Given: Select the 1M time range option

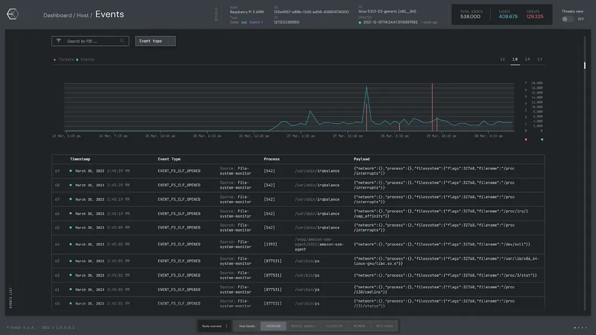Looking at the screenshot, I should pos(528,59).
